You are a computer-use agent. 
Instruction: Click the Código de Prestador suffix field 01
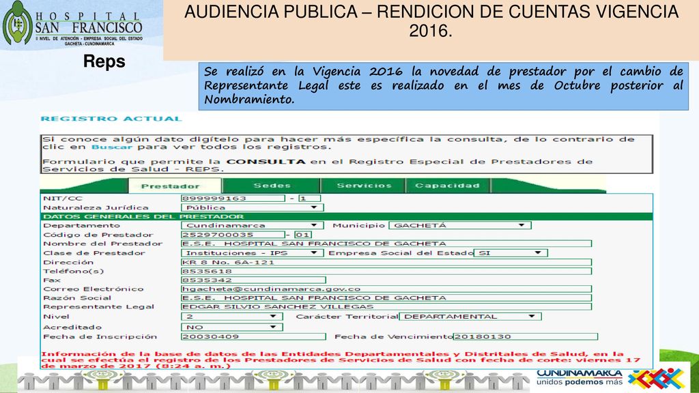[x=302, y=235]
